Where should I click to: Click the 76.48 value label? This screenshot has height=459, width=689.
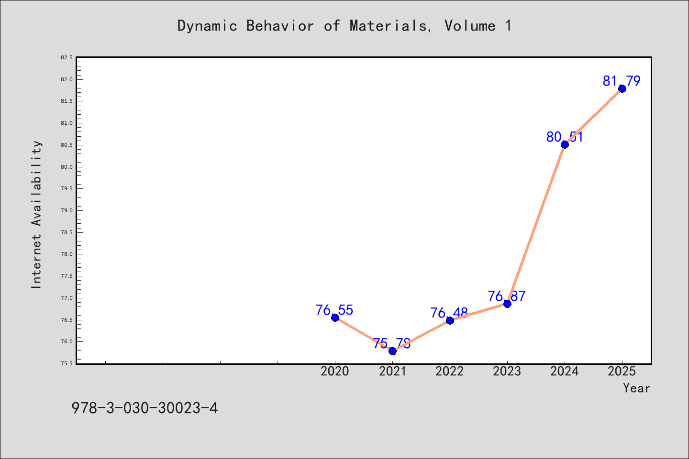click(449, 313)
